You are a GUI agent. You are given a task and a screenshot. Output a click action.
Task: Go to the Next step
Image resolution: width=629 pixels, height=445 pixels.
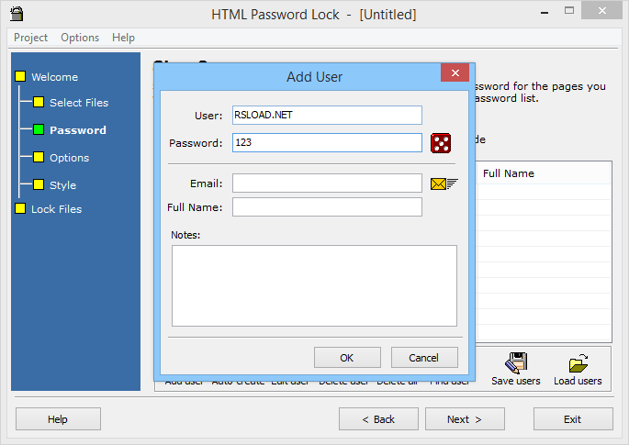pyautogui.click(x=465, y=419)
